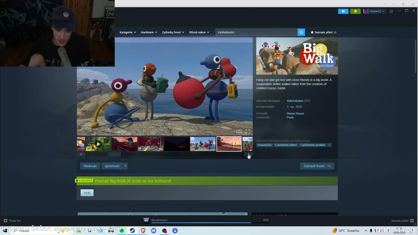Open the weather widget showing 30°C Slunečno
The image size is (418, 235).
346,231
